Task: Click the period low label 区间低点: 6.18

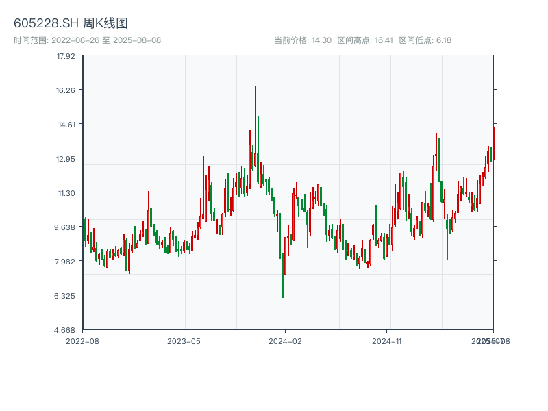Action: [x=425, y=40]
